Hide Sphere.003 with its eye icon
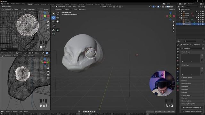The image size is (205, 115). click(201, 24)
